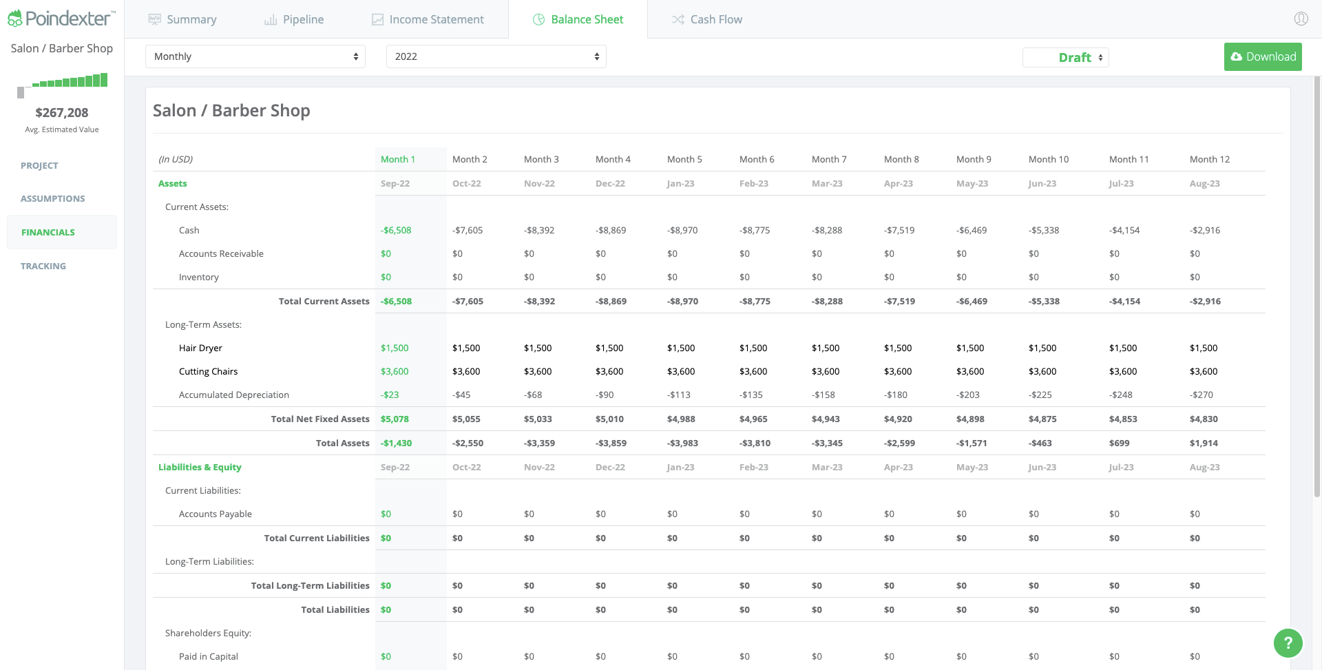
Task: Click the Accumulated Depreciation row label
Action: [234, 395]
